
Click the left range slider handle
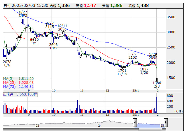[135, 122]
